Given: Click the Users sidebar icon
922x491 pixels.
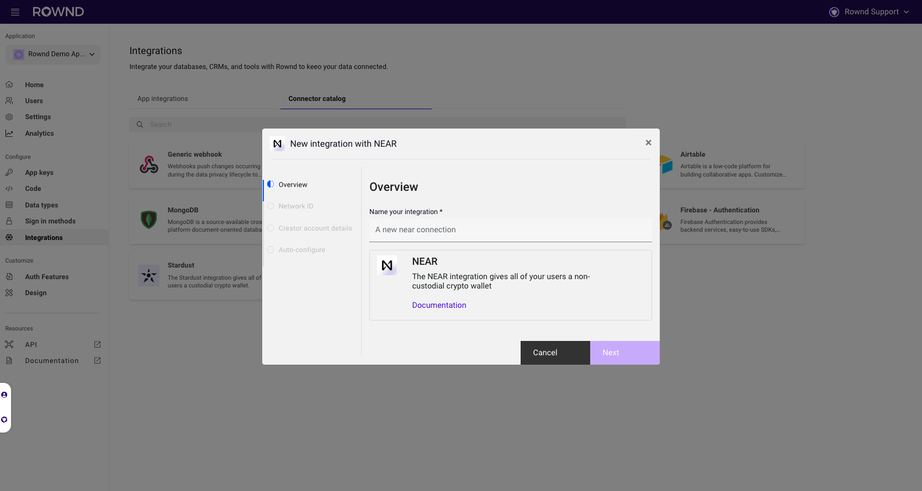Looking at the screenshot, I should pyautogui.click(x=9, y=100).
